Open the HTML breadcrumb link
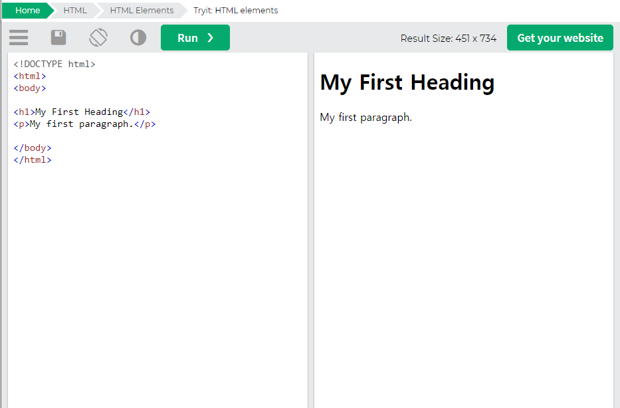The image size is (620, 408). click(75, 10)
